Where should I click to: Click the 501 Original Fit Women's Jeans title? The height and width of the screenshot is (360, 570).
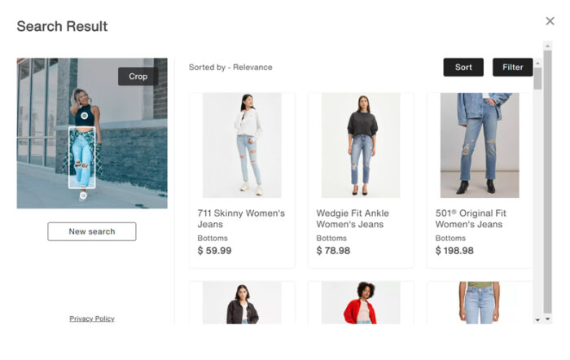pyautogui.click(x=471, y=218)
